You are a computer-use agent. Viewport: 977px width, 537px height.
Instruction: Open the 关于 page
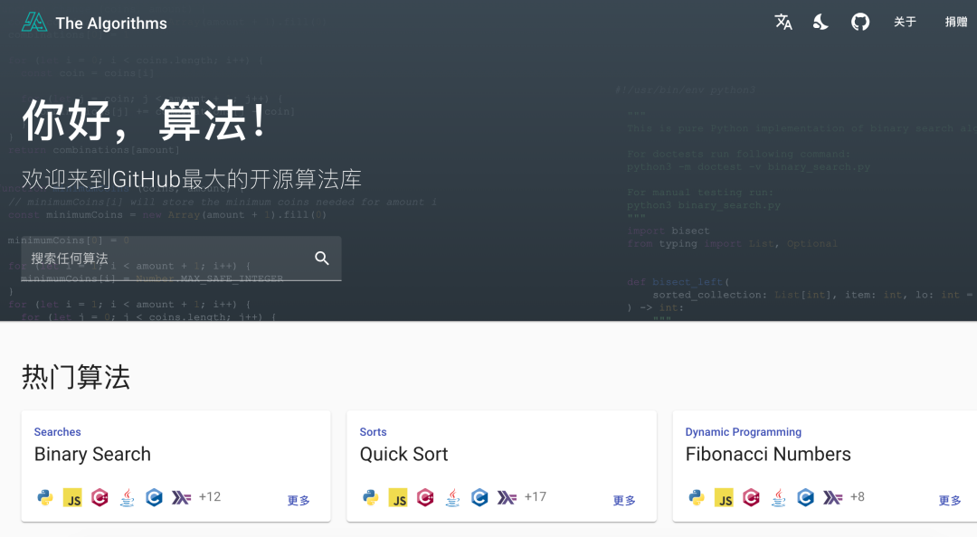pyautogui.click(x=905, y=23)
